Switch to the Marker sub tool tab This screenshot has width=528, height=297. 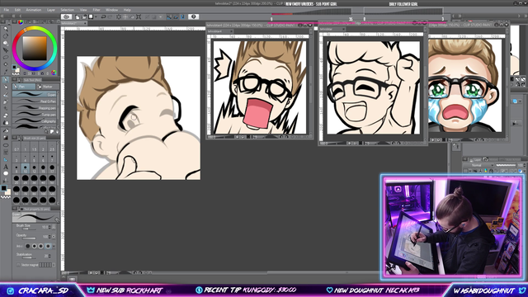(x=48, y=87)
